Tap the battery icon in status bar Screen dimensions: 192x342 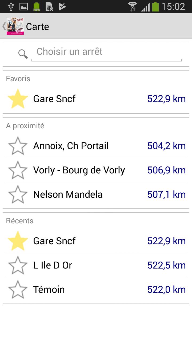tap(155, 7)
